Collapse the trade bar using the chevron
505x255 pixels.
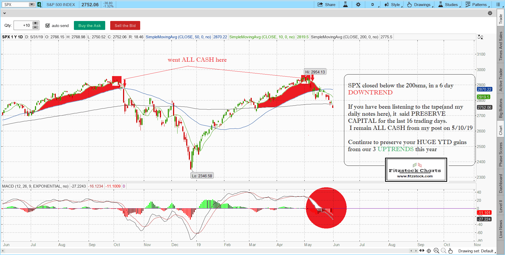4,13
